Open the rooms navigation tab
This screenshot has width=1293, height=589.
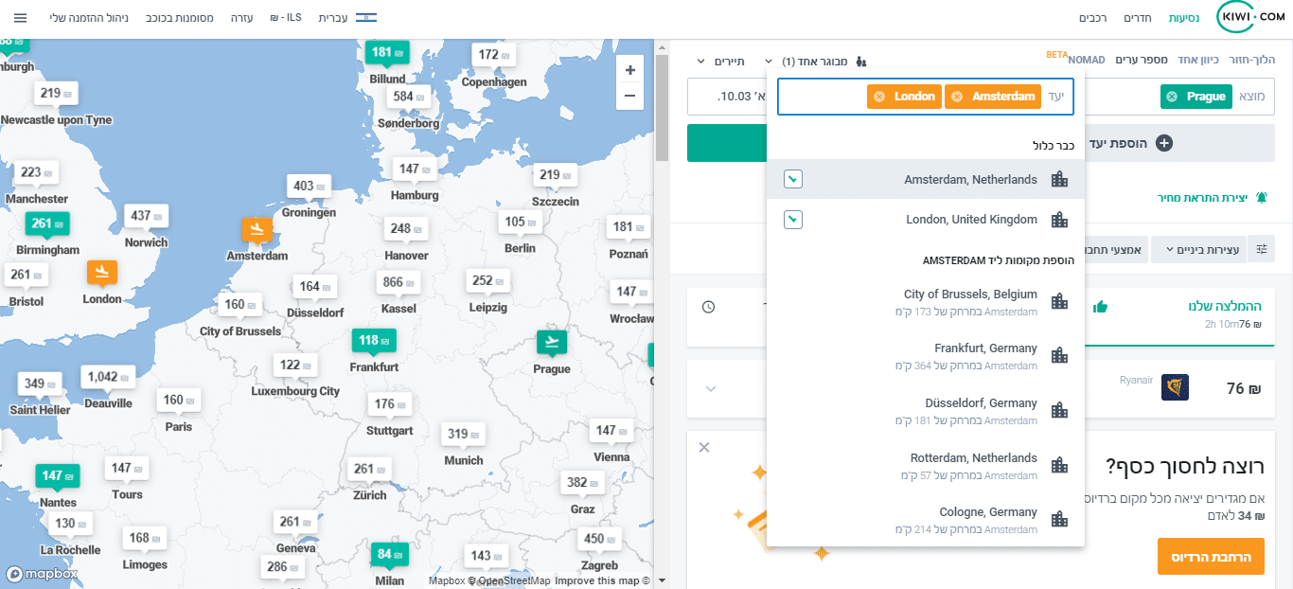tap(1137, 18)
